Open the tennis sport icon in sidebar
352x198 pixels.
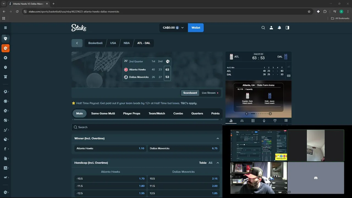[5, 101]
